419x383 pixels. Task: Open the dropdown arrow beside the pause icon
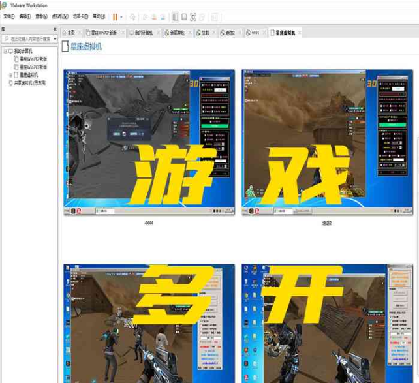click(121, 16)
